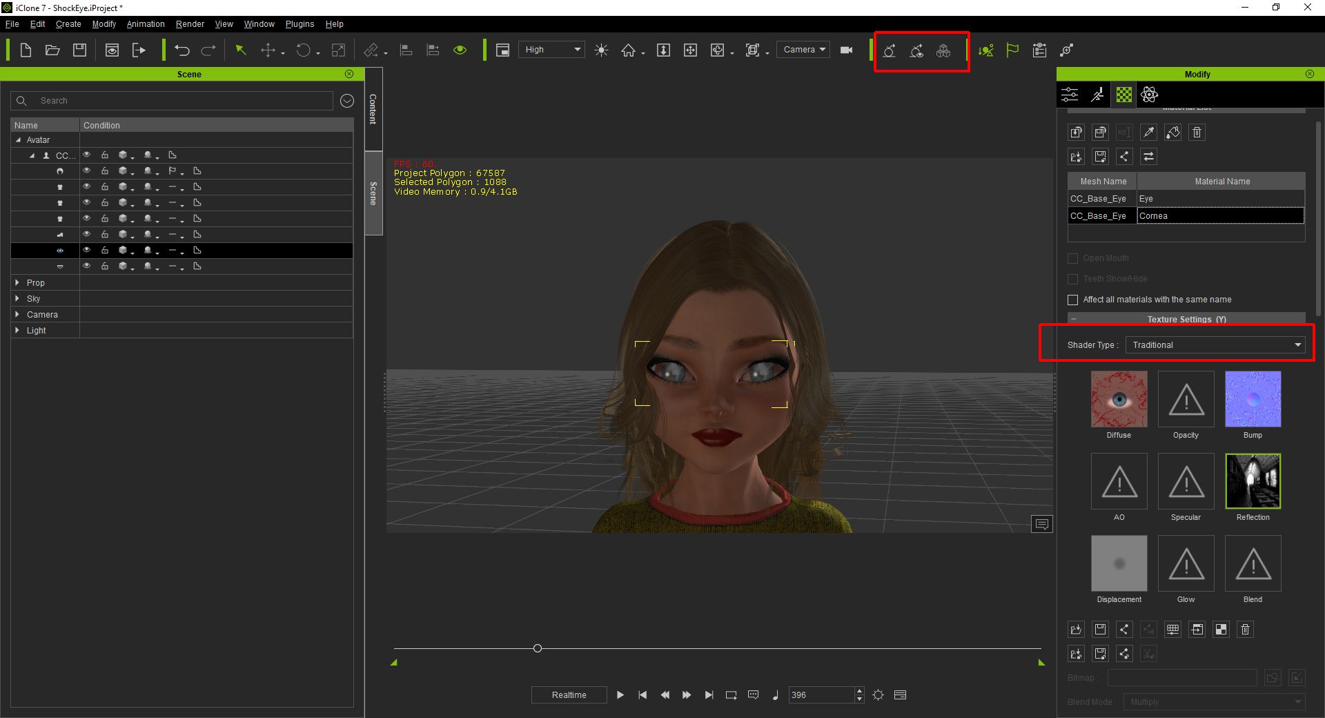1325x718 pixels.
Task: Toggle visibility eye of the CC avatar row
Action: [87, 155]
